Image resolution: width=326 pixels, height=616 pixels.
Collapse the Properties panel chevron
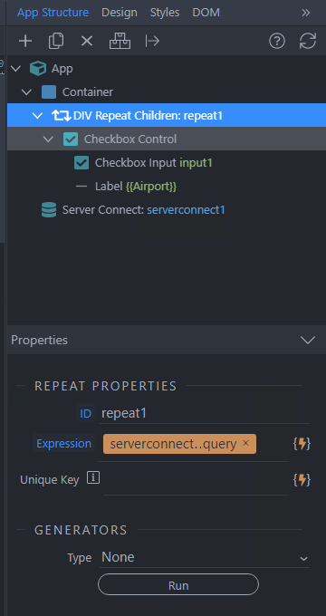coord(308,340)
